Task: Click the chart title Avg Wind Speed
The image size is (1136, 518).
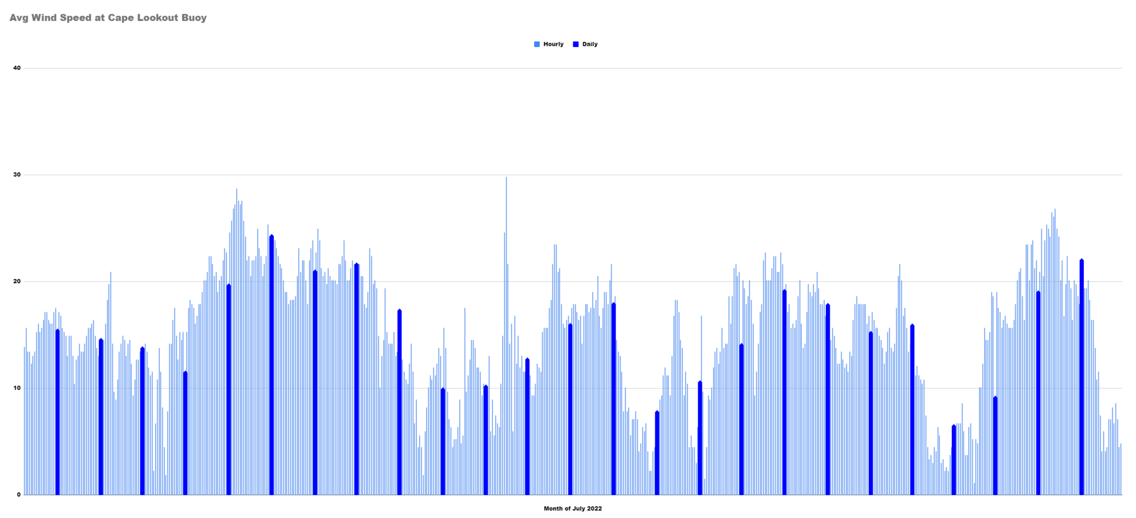Action: pyautogui.click(x=108, y=18)
